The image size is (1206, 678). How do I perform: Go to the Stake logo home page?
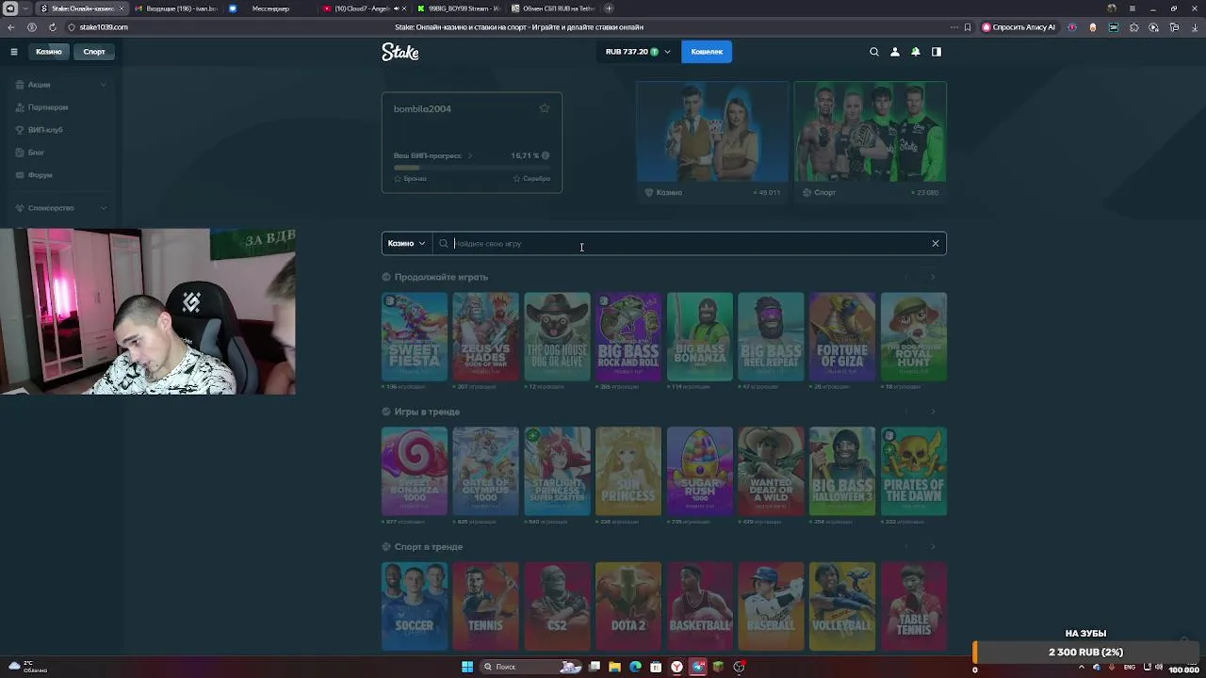click(400, 52)
